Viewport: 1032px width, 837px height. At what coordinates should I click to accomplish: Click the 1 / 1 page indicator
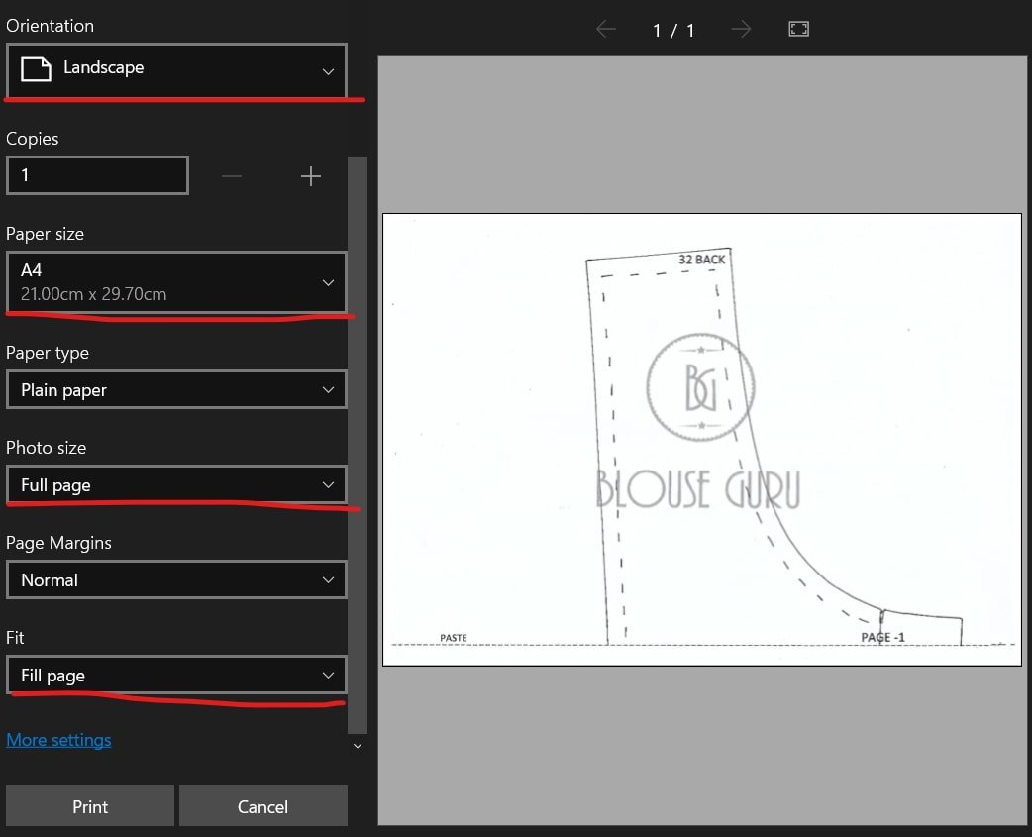(673, 31)
